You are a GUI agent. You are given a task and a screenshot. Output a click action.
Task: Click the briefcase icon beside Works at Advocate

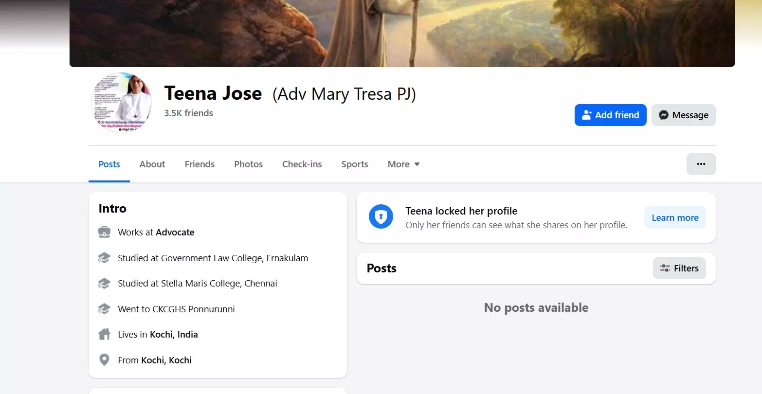click(104, 233)
